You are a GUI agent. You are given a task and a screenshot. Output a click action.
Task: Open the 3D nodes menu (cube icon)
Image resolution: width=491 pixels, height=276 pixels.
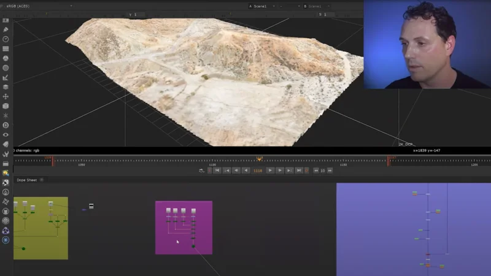click(6, 106)
